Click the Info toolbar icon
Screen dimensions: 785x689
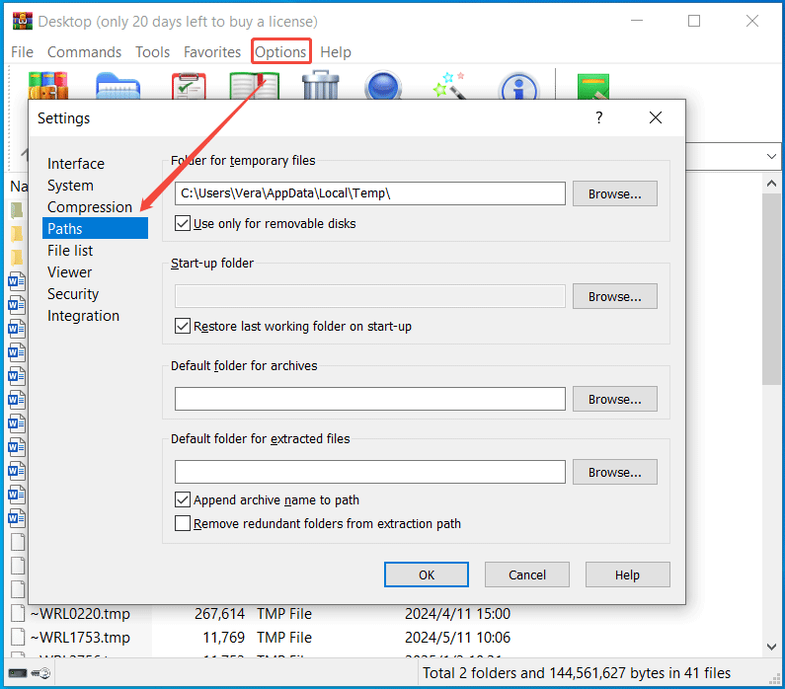coord(519,87)
